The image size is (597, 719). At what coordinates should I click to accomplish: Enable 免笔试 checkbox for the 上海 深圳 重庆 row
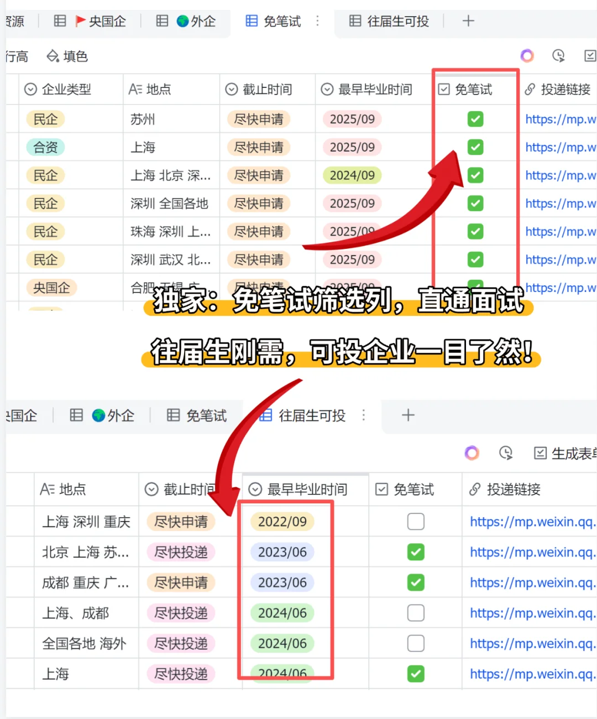[415, 521]
